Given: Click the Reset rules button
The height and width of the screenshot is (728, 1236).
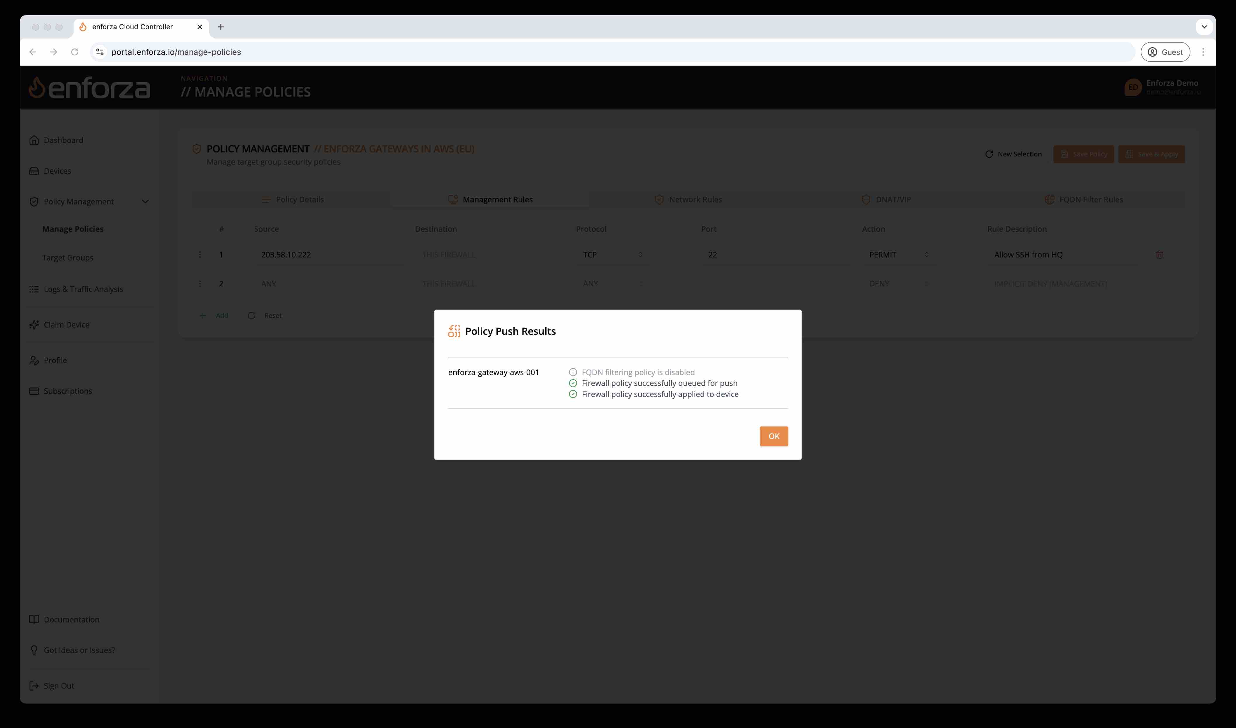Looking at the screenshot, I should tap(265, 316).
